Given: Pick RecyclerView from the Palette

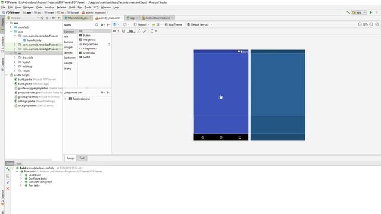Looking at the screenshot, I should click(x=89, y=44).
